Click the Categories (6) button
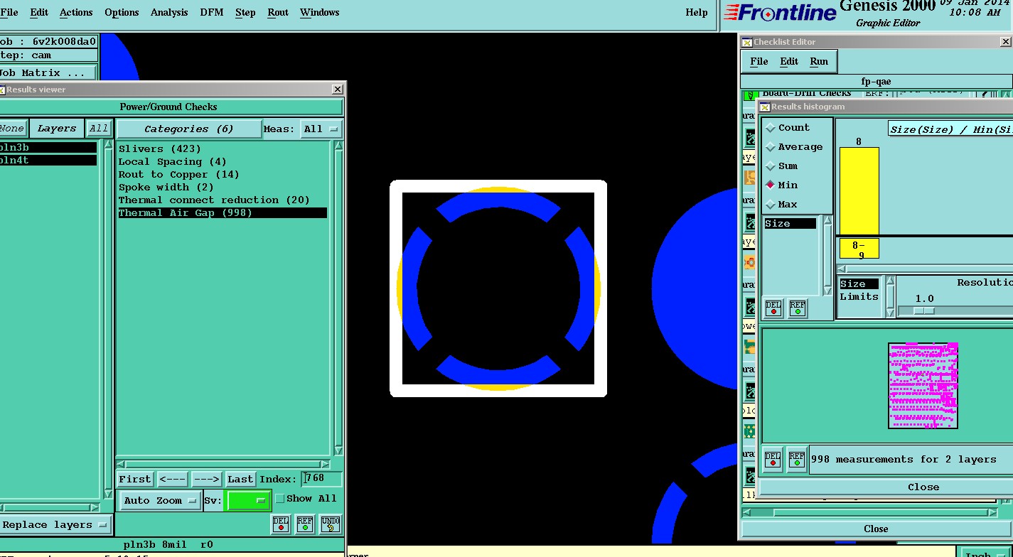This screenshot has width=1013, height=557. 188,129
